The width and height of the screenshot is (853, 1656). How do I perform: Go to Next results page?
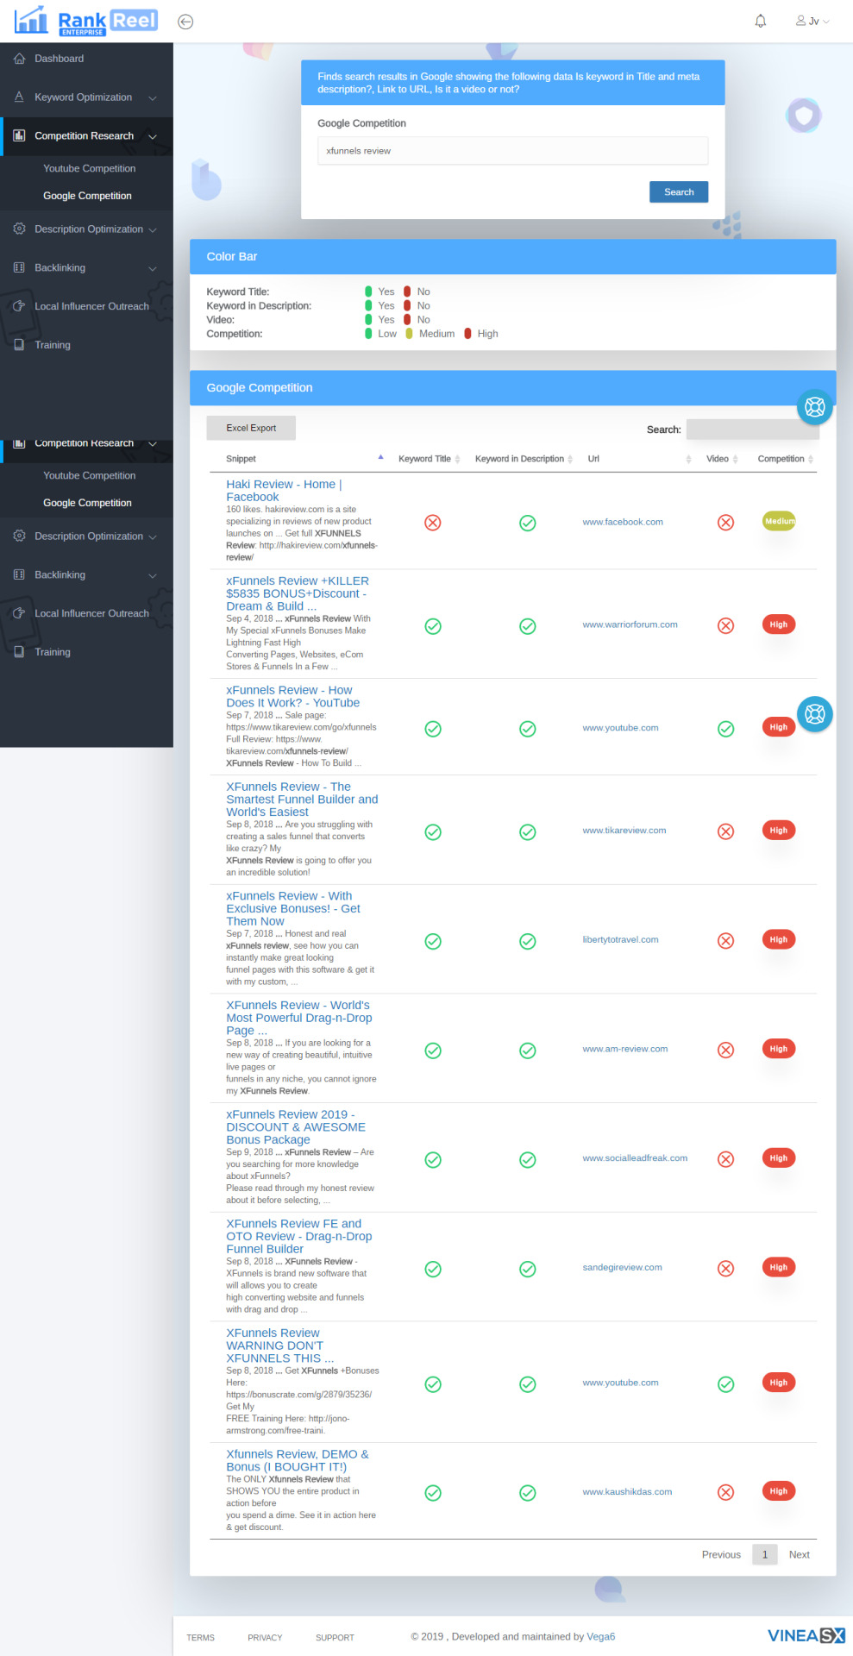[x=799, y=1555]
